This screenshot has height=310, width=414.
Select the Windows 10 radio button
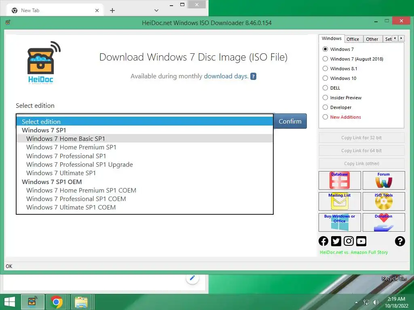point(325,78)
